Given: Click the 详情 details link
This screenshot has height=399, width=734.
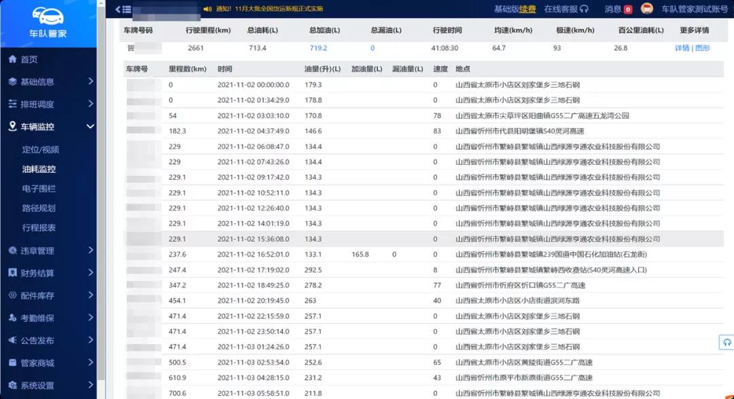Looking at the screenshot, I should coord(682,48).
